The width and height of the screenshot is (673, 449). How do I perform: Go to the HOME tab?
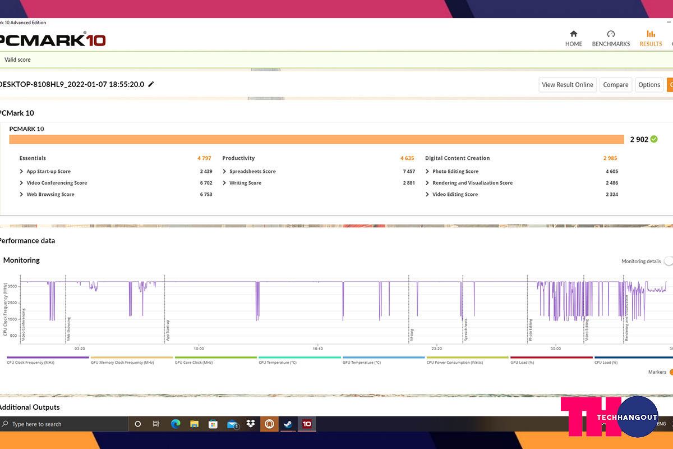click(x=574, y=38)
